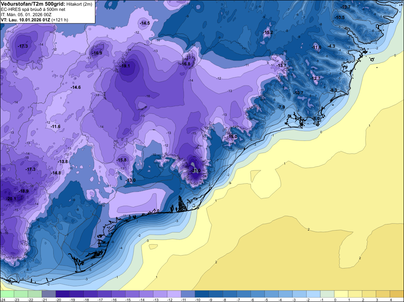Click the -13.7 temperature label
404x302 pixels.
click(281, 66)
